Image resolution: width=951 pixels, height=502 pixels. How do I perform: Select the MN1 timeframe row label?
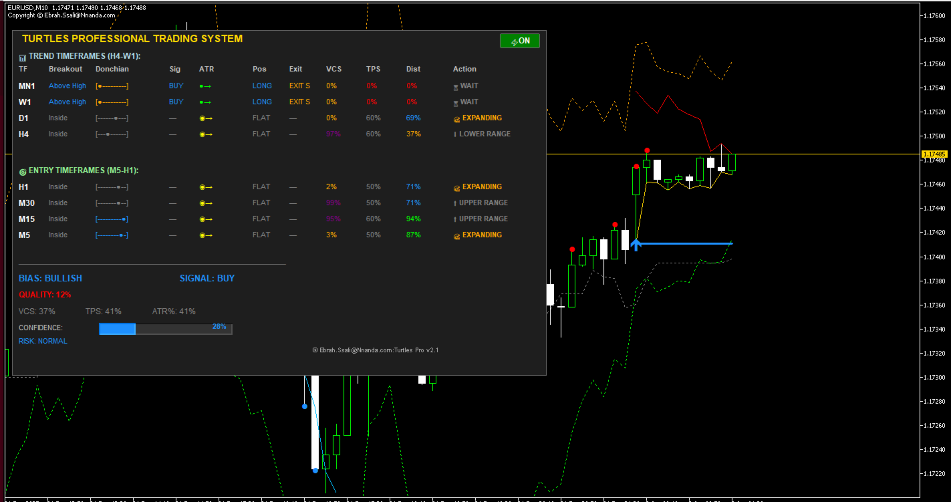(x=27, y=86)
